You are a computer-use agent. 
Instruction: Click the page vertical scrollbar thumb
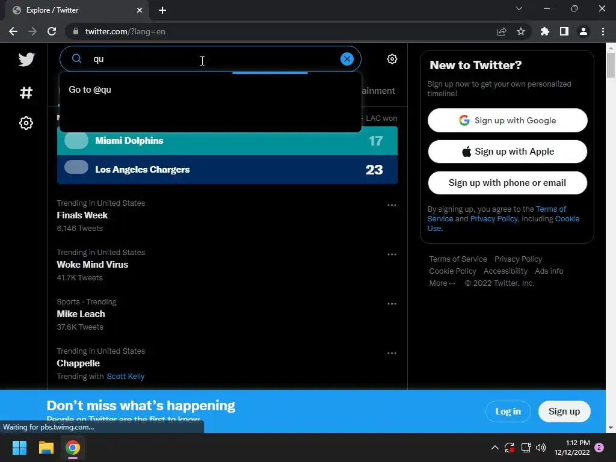pyautogui.click(x=611, y=65)
